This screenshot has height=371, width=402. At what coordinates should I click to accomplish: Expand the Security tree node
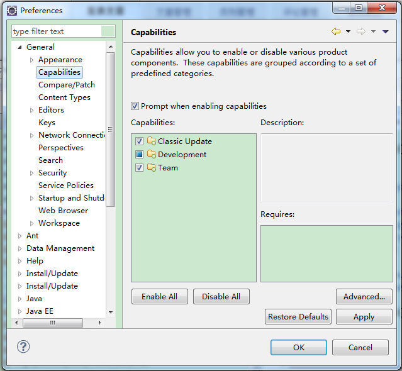(x=31, y=173)
